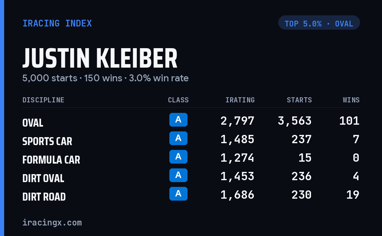Click the class A badge for Dirt Oval

pos(178,175)
